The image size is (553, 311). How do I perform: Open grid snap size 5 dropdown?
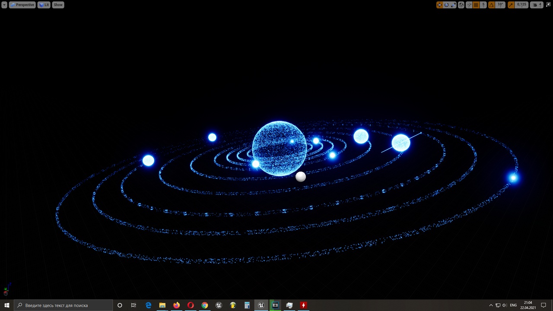coord(483,5)
